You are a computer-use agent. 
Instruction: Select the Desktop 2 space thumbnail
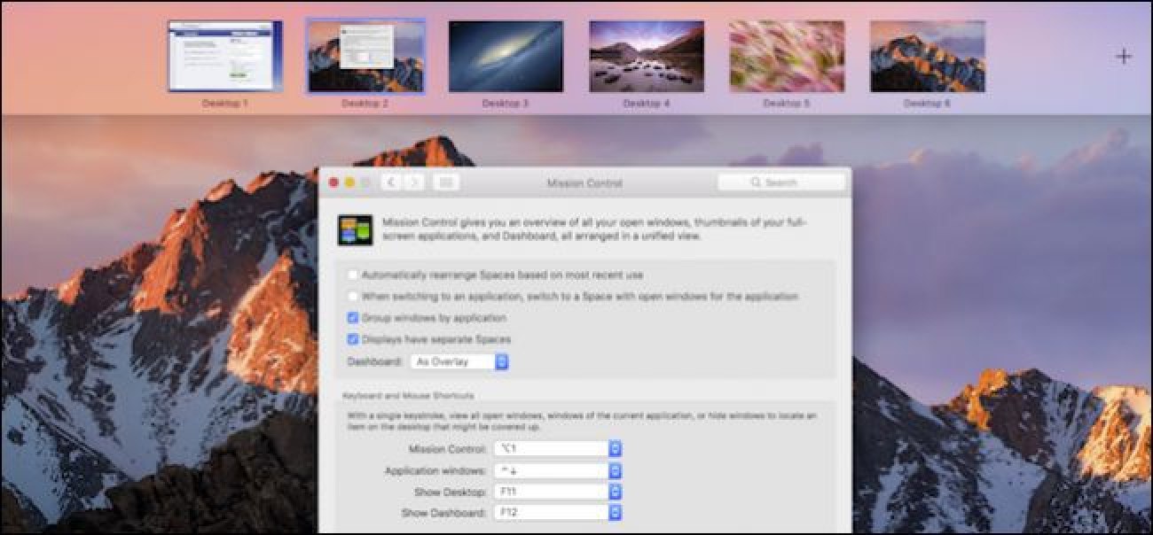point(365,57)
